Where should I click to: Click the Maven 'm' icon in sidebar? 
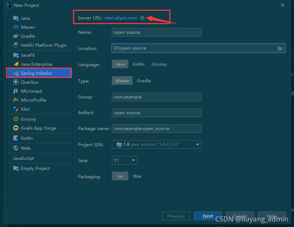pyautogui.click(x=16, y=27)
